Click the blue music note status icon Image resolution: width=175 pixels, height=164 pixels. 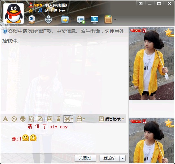click(40, 10)
